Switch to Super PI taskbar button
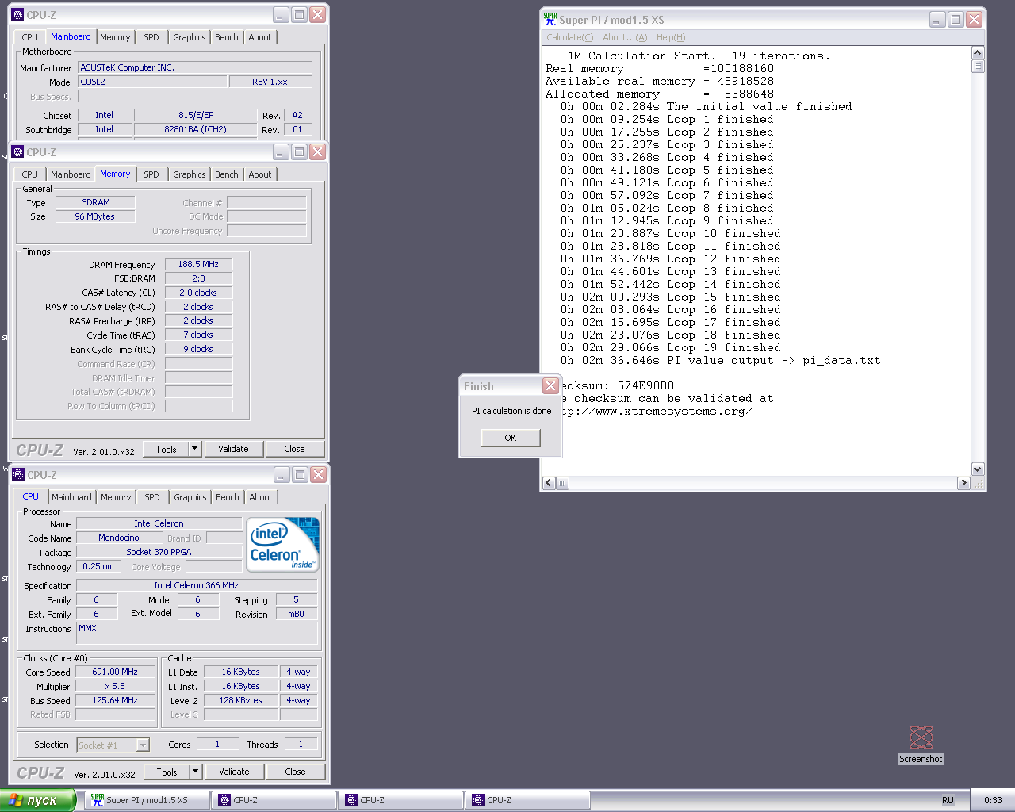The width and height of the screenshot is (1015, 812). (x=147, y=800)
